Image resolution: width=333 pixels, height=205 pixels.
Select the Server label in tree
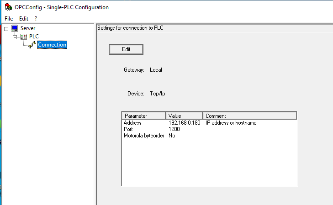(28, 28)
